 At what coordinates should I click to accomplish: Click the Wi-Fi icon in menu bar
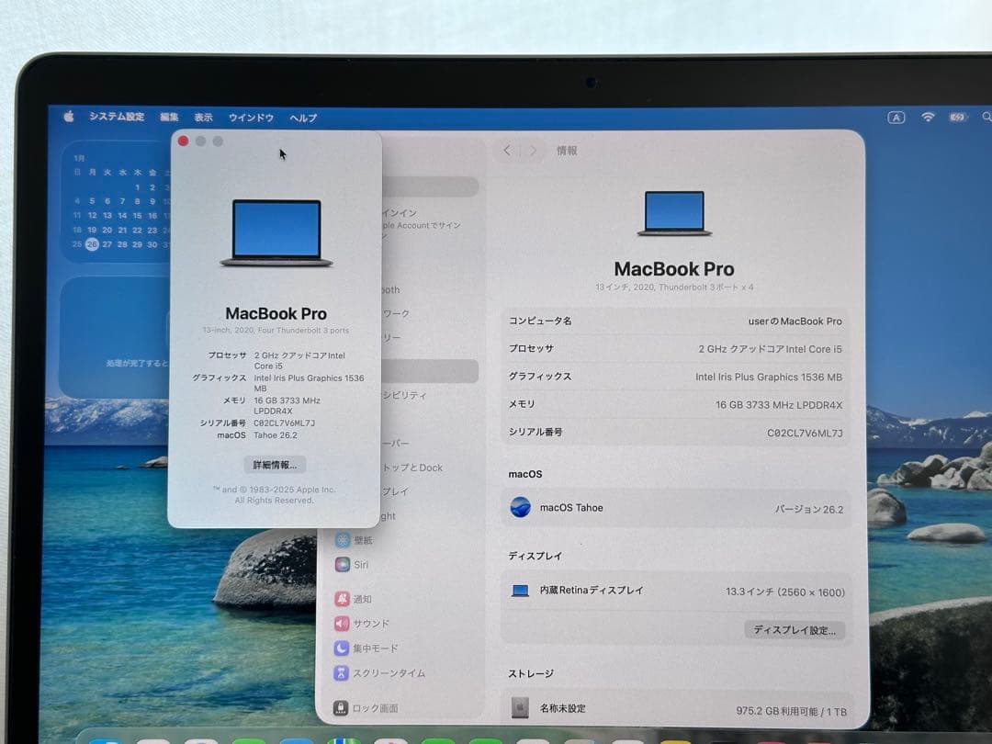[x=928, y=117]
